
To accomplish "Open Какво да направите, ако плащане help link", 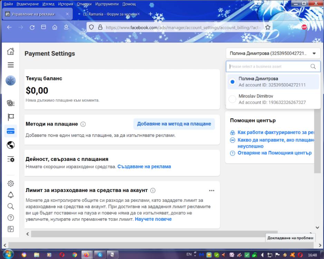I will click(276, 143).
